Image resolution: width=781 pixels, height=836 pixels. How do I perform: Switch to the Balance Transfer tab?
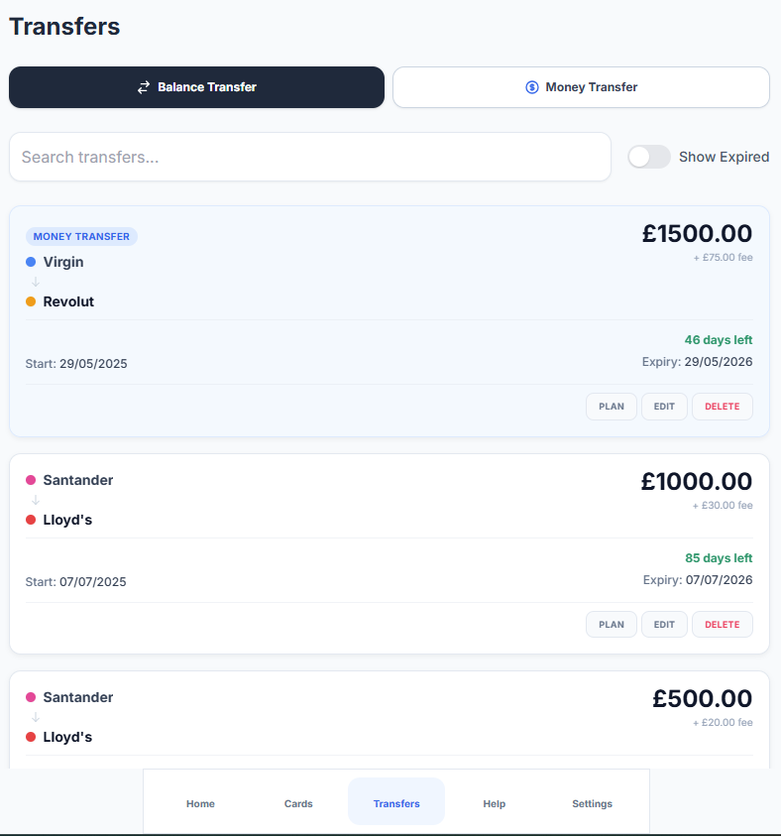pos(196,87)
